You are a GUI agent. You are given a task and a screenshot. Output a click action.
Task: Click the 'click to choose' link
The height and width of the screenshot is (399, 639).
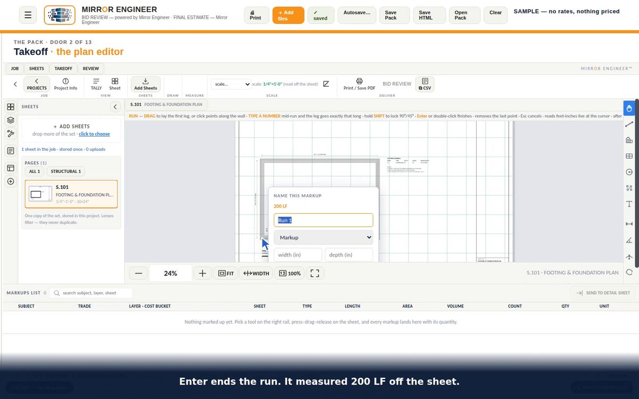[94, 134]
